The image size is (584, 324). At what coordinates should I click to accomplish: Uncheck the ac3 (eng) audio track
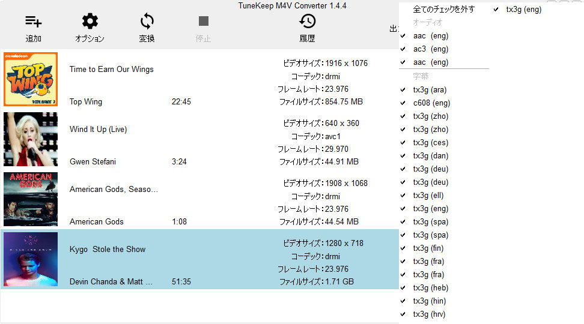(x=430, y=49)
